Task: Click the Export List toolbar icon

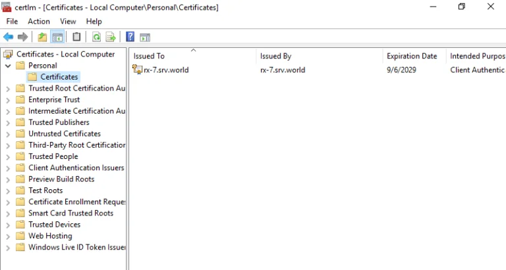Action: (111, 37)
